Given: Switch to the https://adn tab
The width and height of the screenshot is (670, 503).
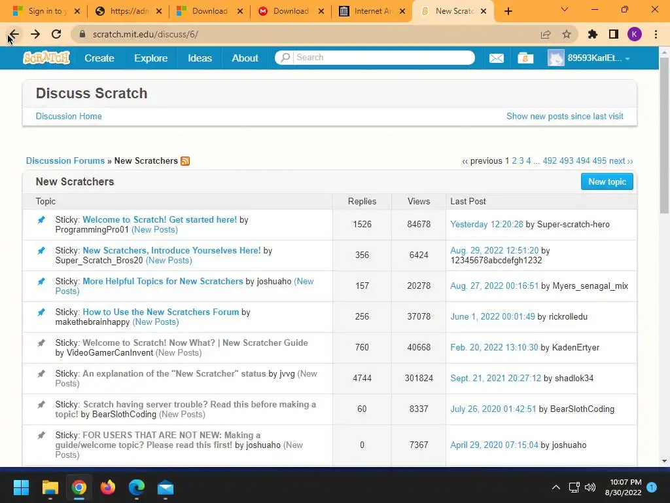Looking at the screenshot, I should pos(127,11).
